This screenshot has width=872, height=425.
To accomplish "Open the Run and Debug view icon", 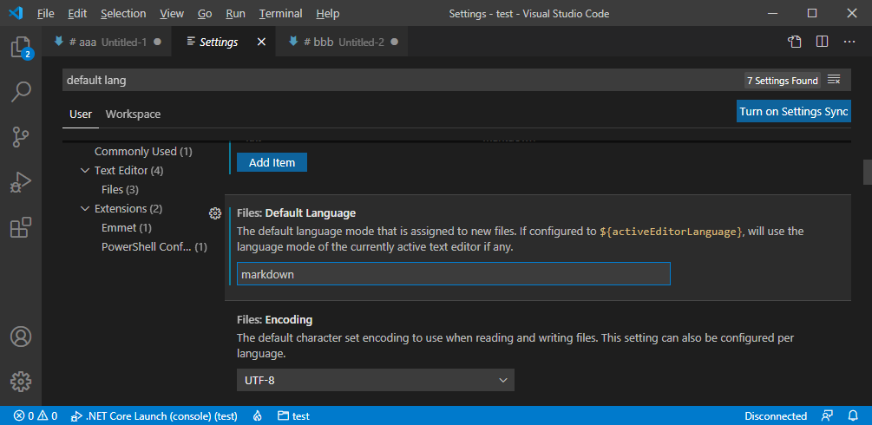I will pos(21,182).
